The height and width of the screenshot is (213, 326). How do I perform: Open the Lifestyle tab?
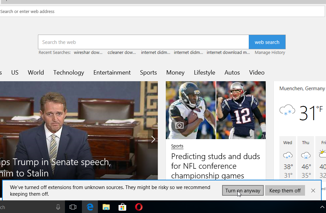tap(204, 73)
